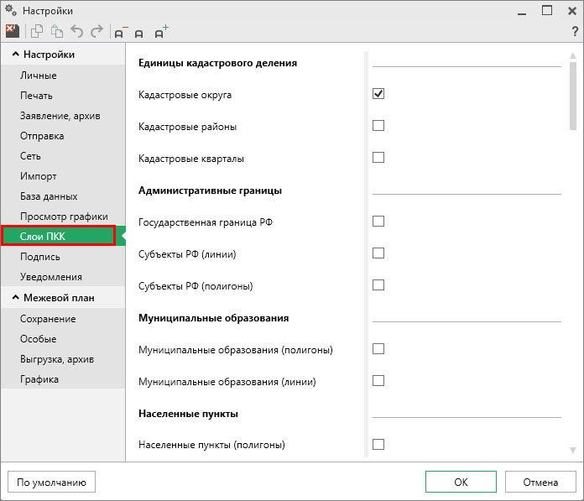Click the redo arrow icon
This screenshot has height=501, width=584.
click(x=96, y=32)
